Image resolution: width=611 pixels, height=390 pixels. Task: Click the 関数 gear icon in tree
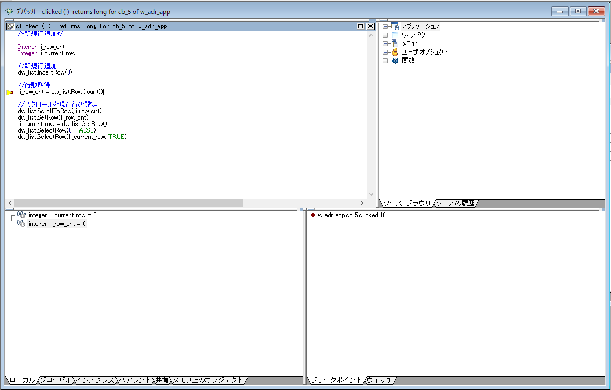click(x=395, y=61)
